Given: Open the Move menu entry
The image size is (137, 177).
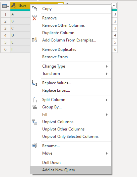Looking at the screenshot, I should (x=71, y=153).
